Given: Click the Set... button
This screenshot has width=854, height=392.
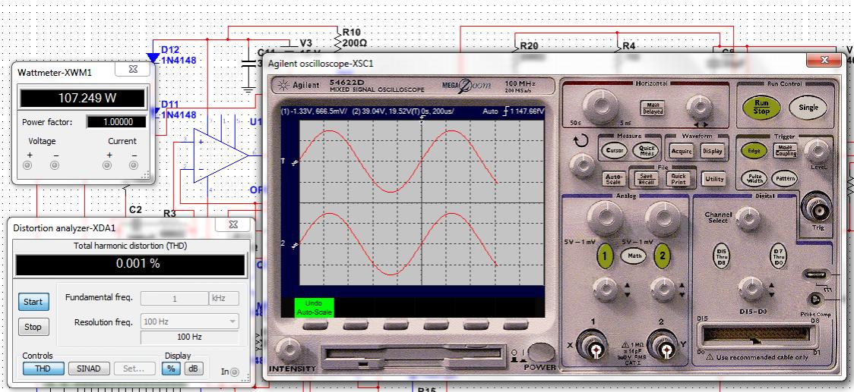Looking at the screenshot, I should [134, 368].
